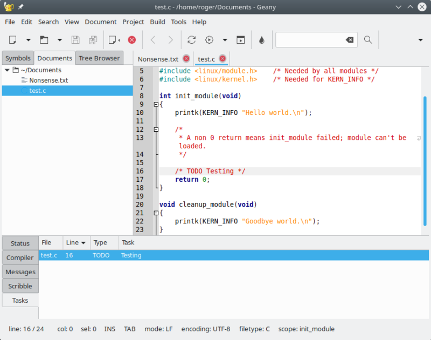Click the magnifier search icon
This screenshot has width=431, height=340.
368,40
